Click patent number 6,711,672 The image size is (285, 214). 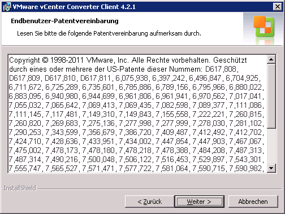25,87
